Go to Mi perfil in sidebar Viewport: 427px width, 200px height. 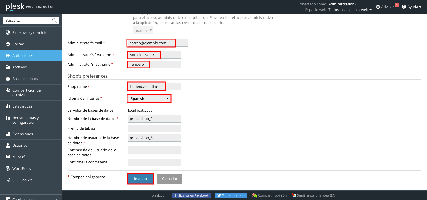click(19, 157)
